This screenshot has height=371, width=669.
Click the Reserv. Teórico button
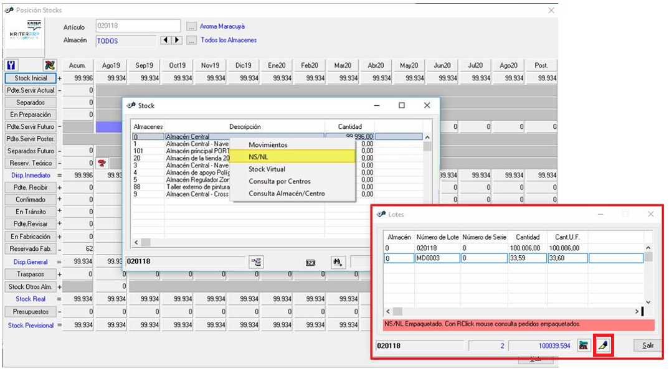[x=31, y=163]
